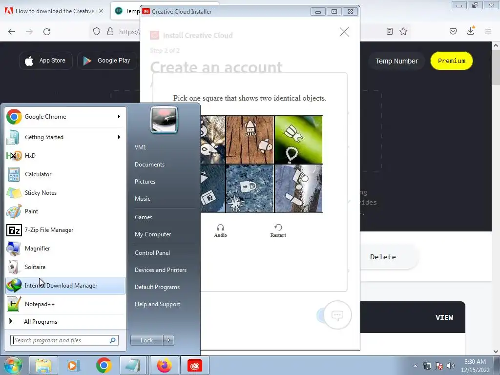500x375 pixels.
Task: Open VM1 user folder
Action: pyautogui.click(x=140, y=147)
